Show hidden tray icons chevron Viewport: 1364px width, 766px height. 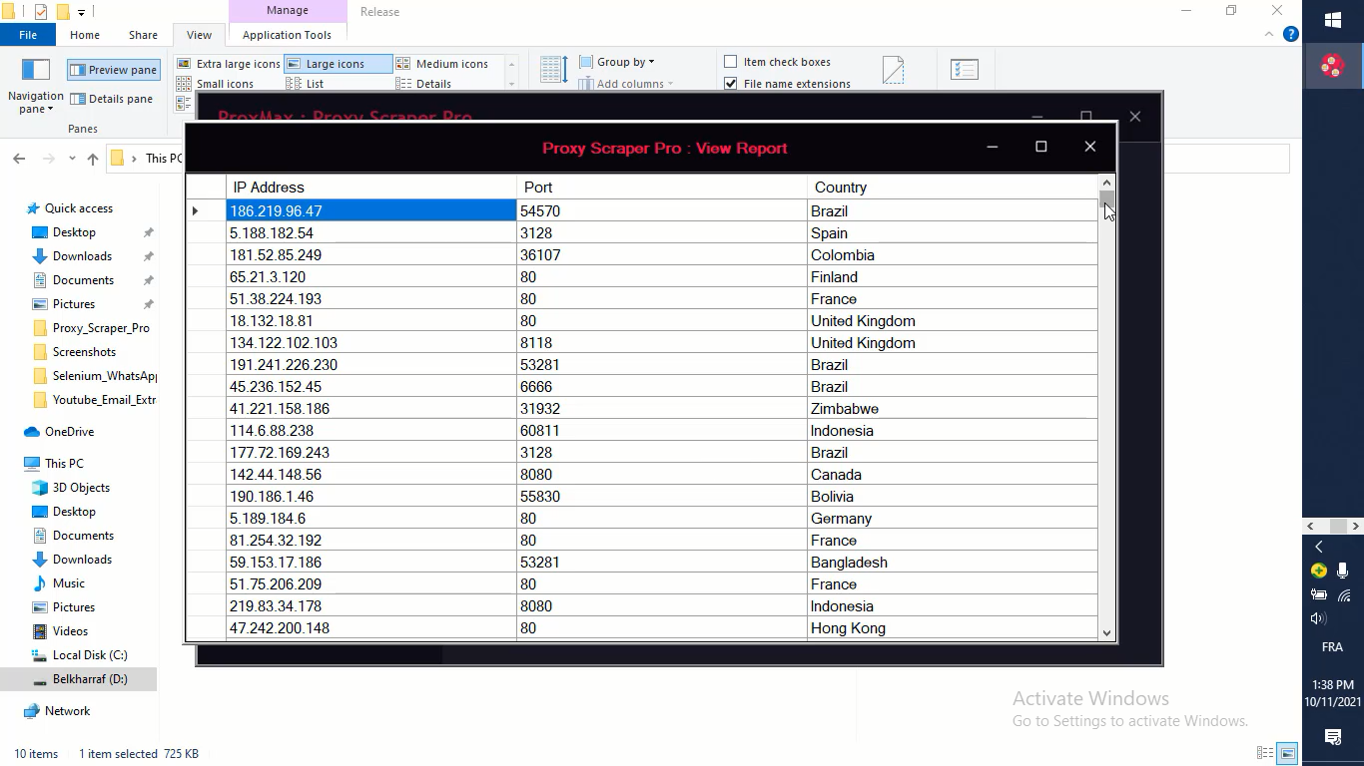coord(1319,547)
